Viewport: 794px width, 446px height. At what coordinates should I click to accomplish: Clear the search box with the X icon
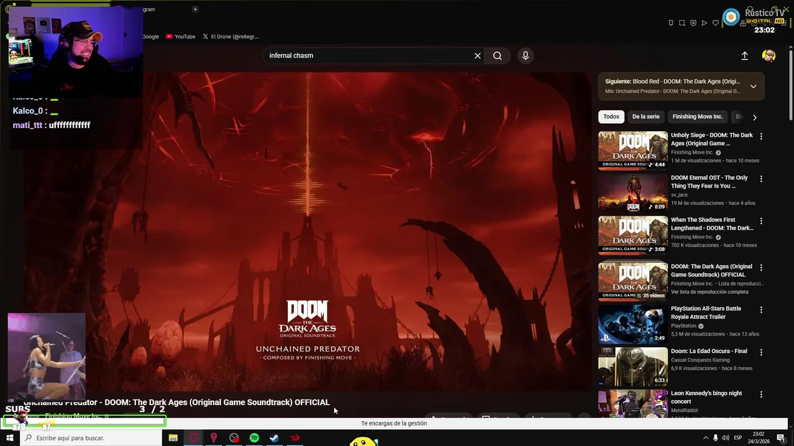[478, 56]
